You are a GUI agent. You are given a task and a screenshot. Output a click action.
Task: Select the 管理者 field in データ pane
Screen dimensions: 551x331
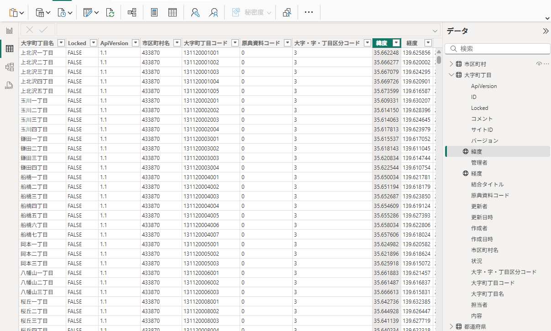[479, 162]
